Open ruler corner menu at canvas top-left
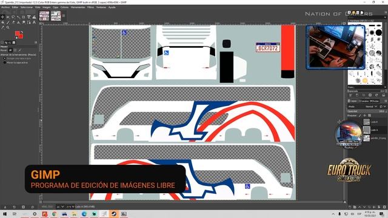388x218 pixels. 41,24
